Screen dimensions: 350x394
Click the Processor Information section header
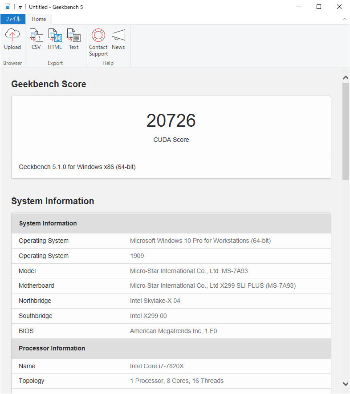point(171,349)
